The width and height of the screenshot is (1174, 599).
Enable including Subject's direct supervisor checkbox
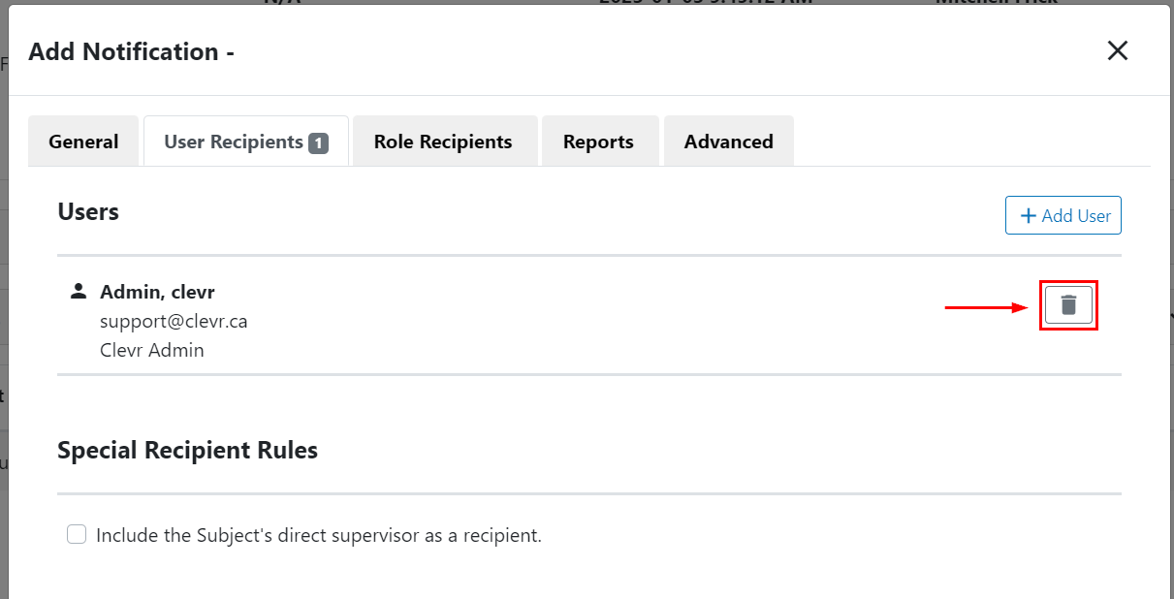coord(77,534)
